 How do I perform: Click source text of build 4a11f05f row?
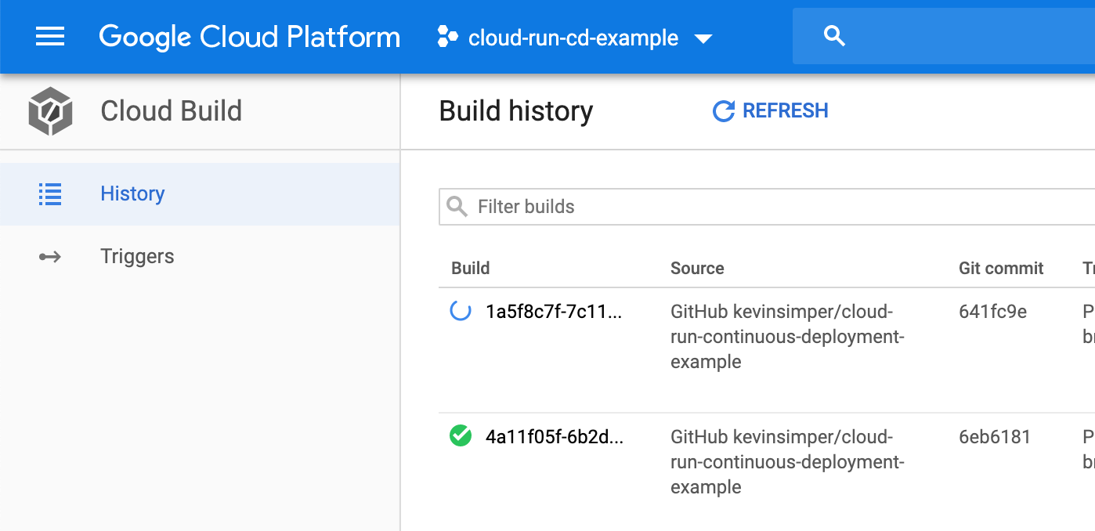click(787, 462)
